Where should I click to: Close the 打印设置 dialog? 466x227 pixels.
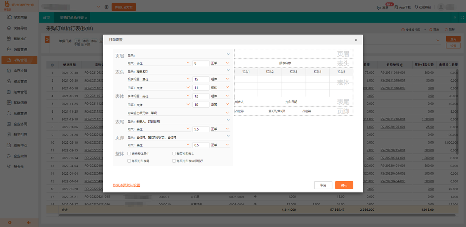(356, 40)
